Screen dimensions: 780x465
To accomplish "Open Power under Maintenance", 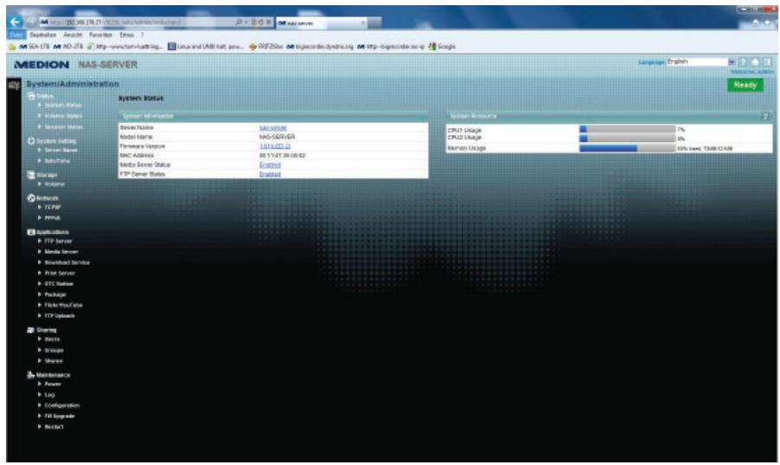I will pyautogui.click(x=53, y=384).
